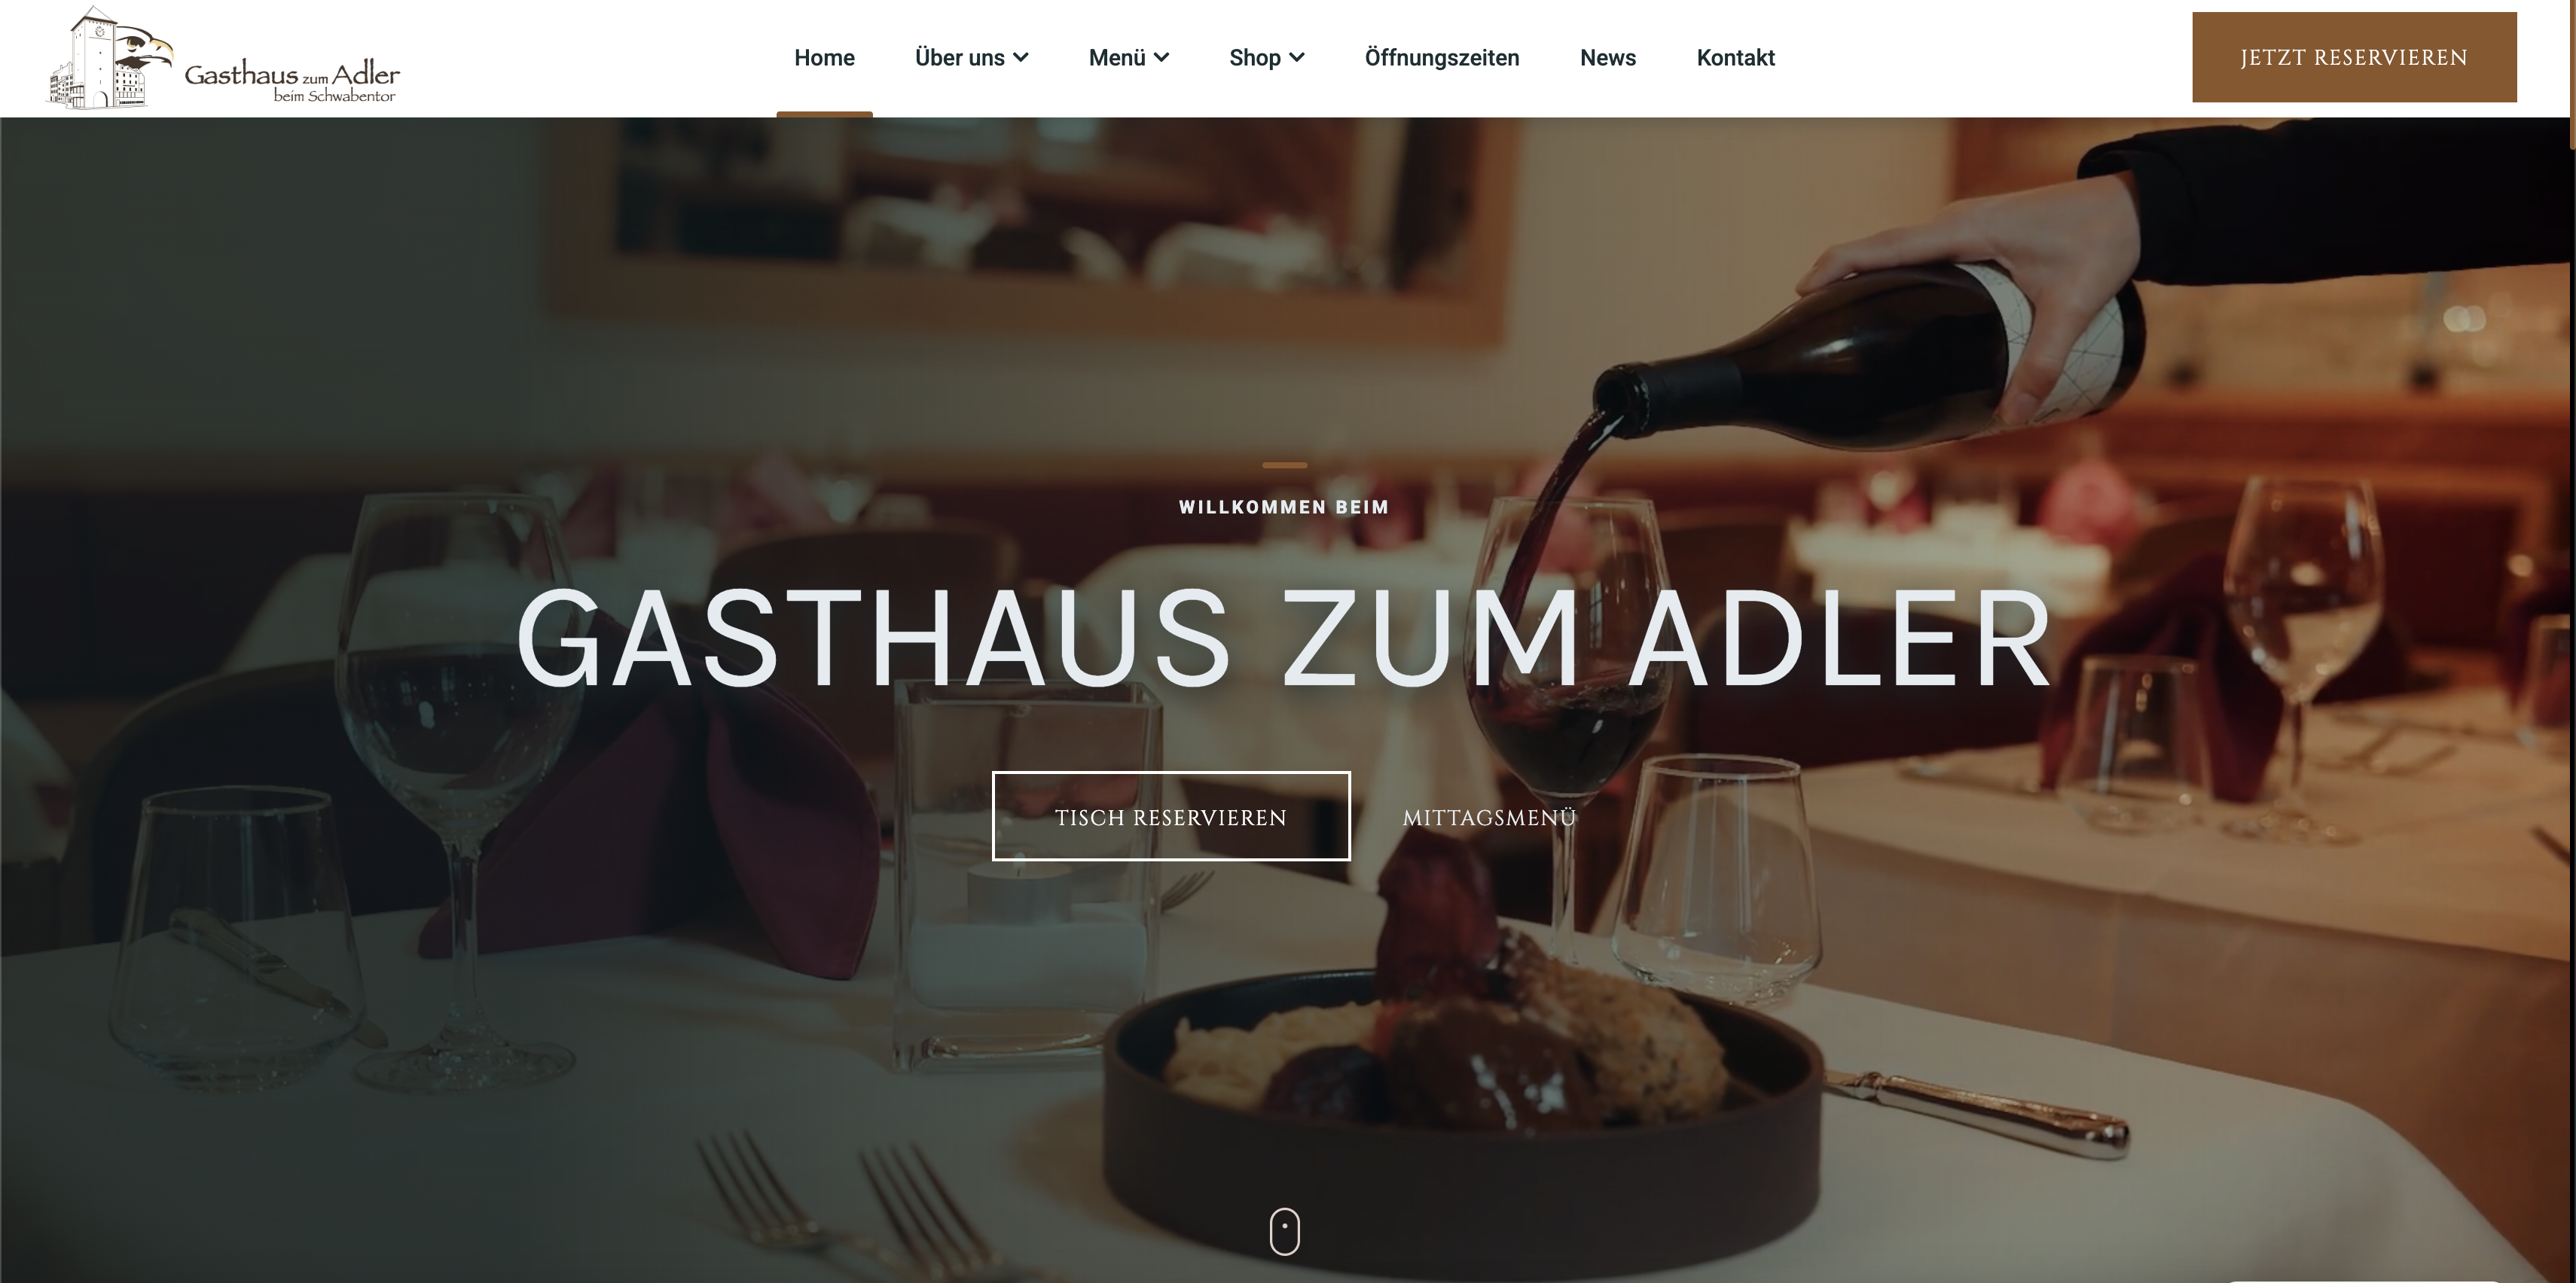Expand the Shop chevron arrow
The height and width of the screenshot is (1283, 2576).
tap(1297, 58)
